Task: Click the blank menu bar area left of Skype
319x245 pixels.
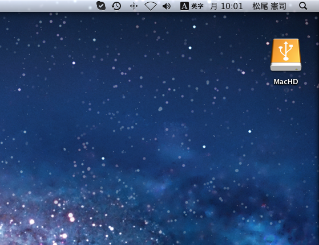Action: pyautogui.click(x=47, y=6)
